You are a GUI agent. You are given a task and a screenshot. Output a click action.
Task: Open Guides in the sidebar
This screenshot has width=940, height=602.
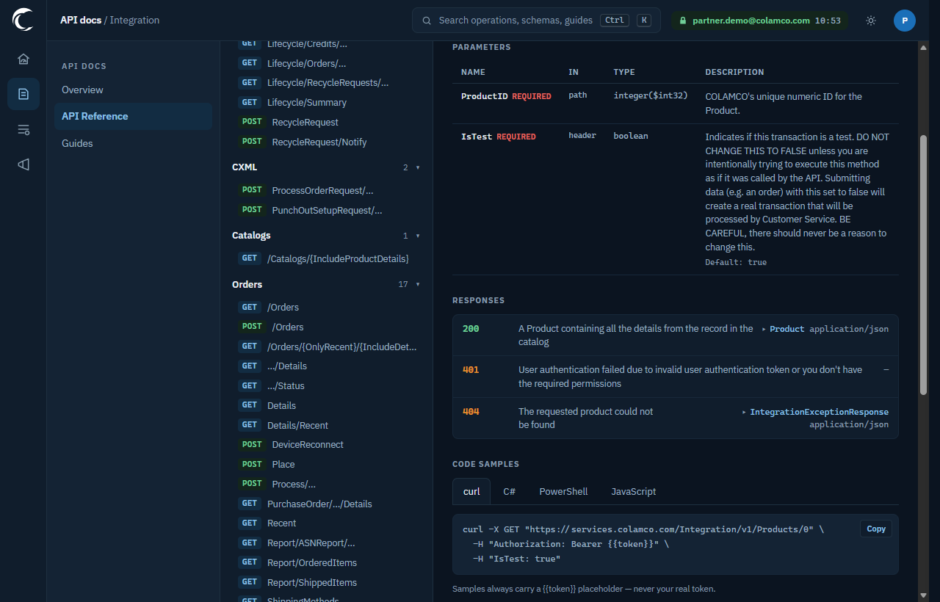tap(133, 143)
